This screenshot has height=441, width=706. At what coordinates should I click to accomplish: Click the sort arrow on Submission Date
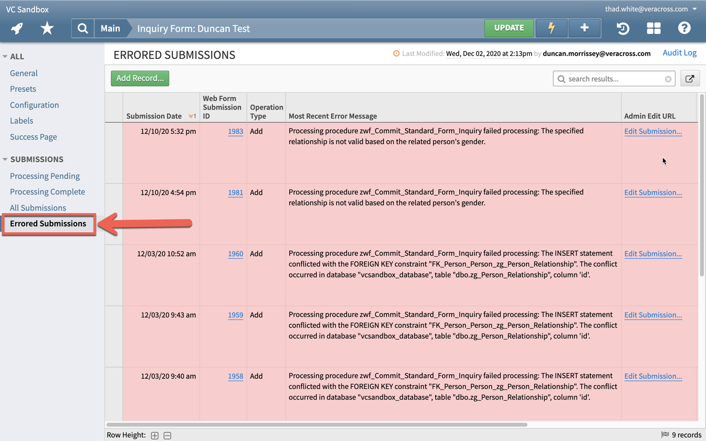click(191, 116)
